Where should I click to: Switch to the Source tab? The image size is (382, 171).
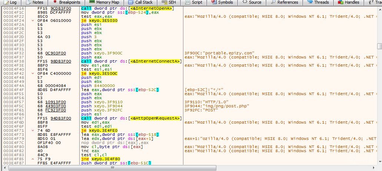pos(252,3)
